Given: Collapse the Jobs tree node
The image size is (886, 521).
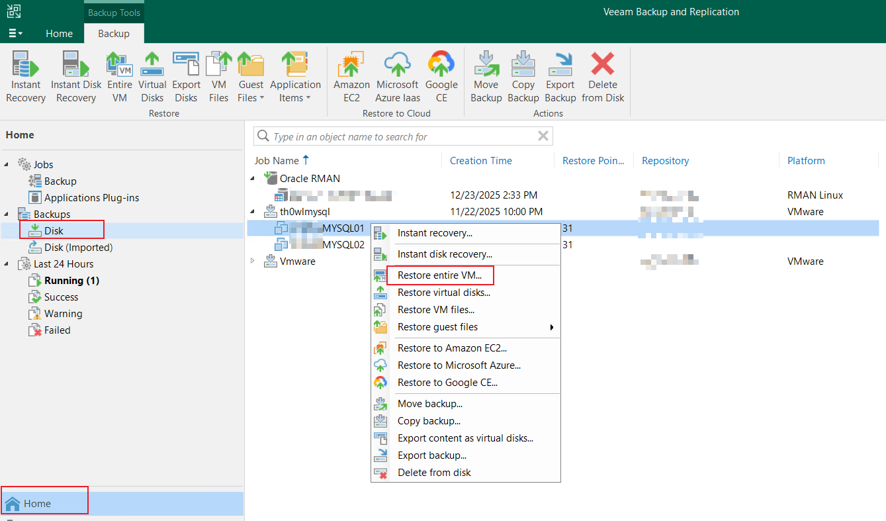Looking at the screenshot, I should 7,164.
